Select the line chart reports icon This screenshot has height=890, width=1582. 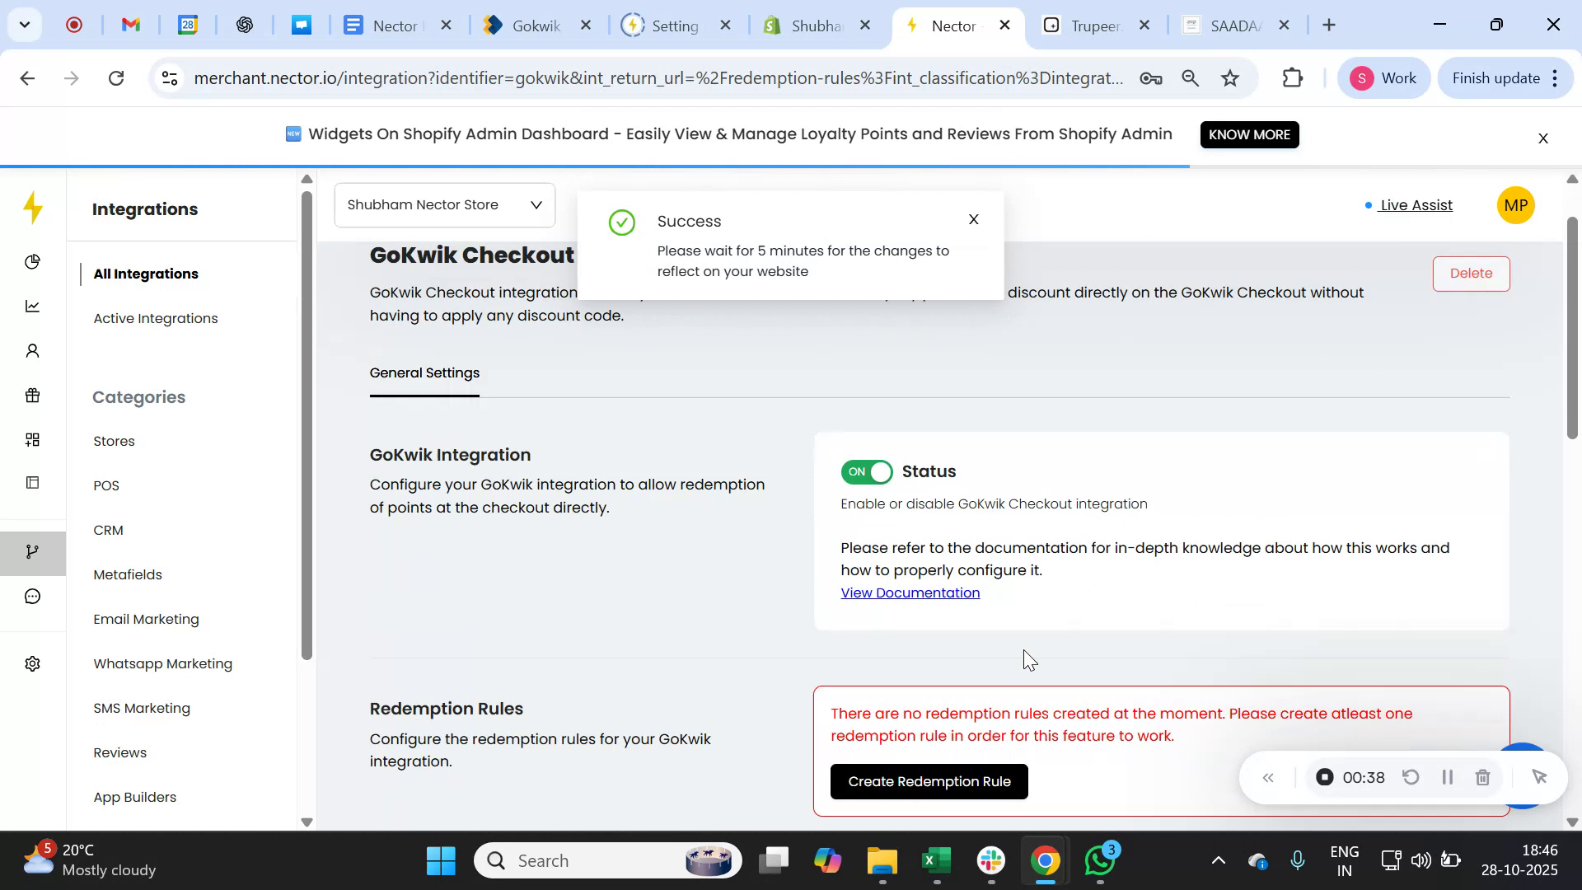(x=32, y=306)
